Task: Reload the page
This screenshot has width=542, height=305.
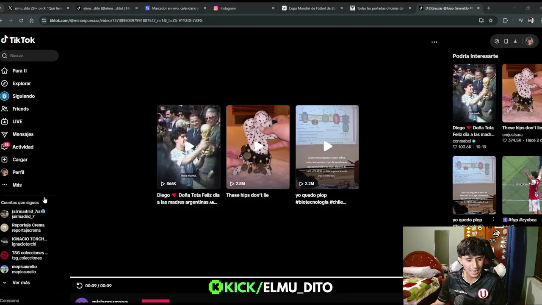Action: click(x=21, y=20)
